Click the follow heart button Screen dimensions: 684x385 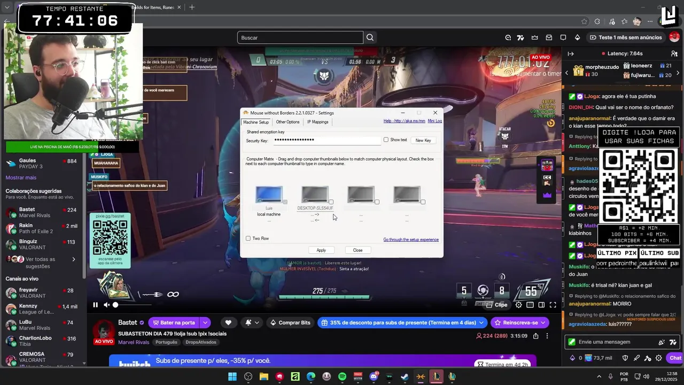click(x=228, y=322)
